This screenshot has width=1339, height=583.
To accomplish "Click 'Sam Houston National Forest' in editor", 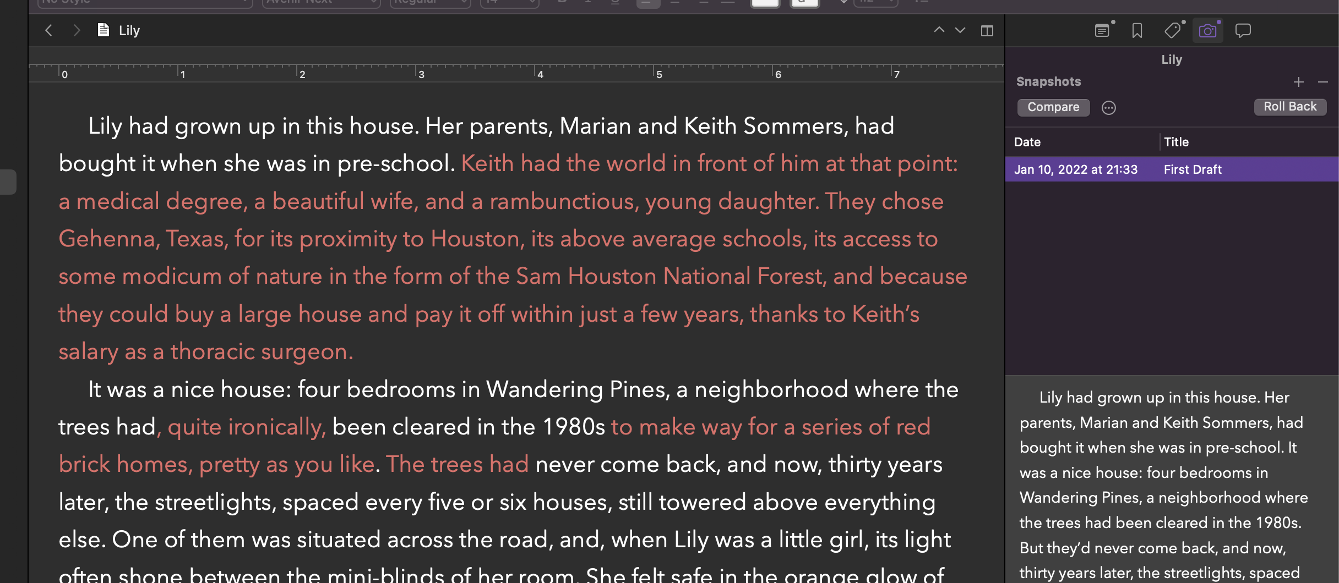I will pos(669,276).
